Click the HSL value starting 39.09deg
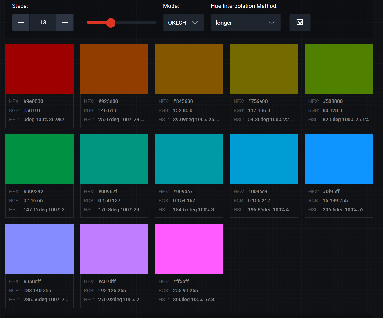 [196, 120]
